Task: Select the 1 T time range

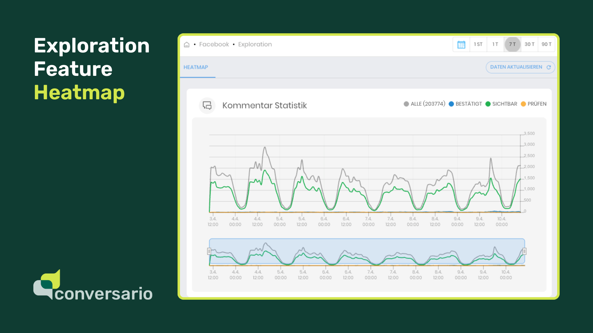Action: [x=495, y=44]
